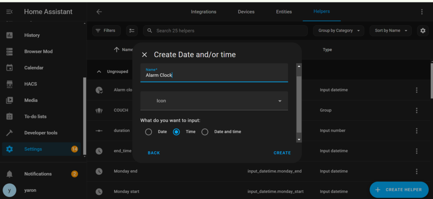Switch to the Integrations tab

click(203, 12)
